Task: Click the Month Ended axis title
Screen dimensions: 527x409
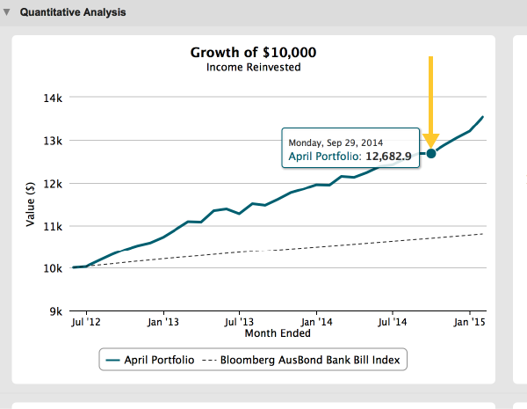Action: (277, 333)
